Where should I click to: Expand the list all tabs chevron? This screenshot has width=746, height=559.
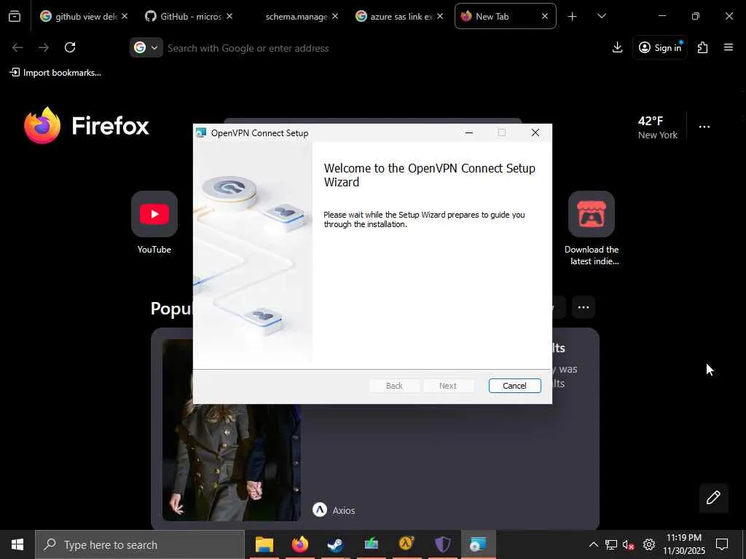pos(601,16)
